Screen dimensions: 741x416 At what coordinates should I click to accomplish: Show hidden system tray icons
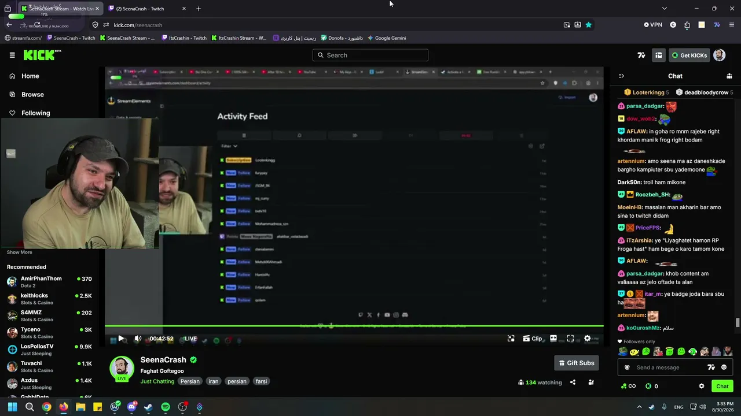(639, 407)
